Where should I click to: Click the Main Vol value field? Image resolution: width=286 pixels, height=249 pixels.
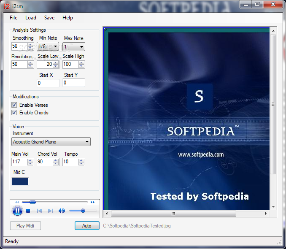click(19, 162)
